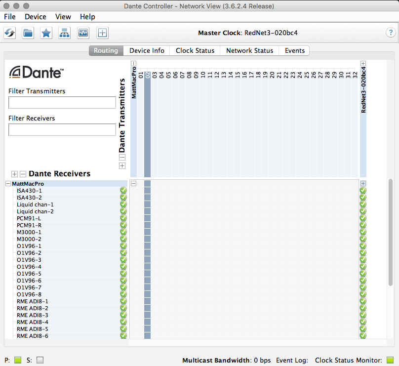Screen dimensions: 399x366
Task: Switch to the Device Info tab
Action: [147, 51]
